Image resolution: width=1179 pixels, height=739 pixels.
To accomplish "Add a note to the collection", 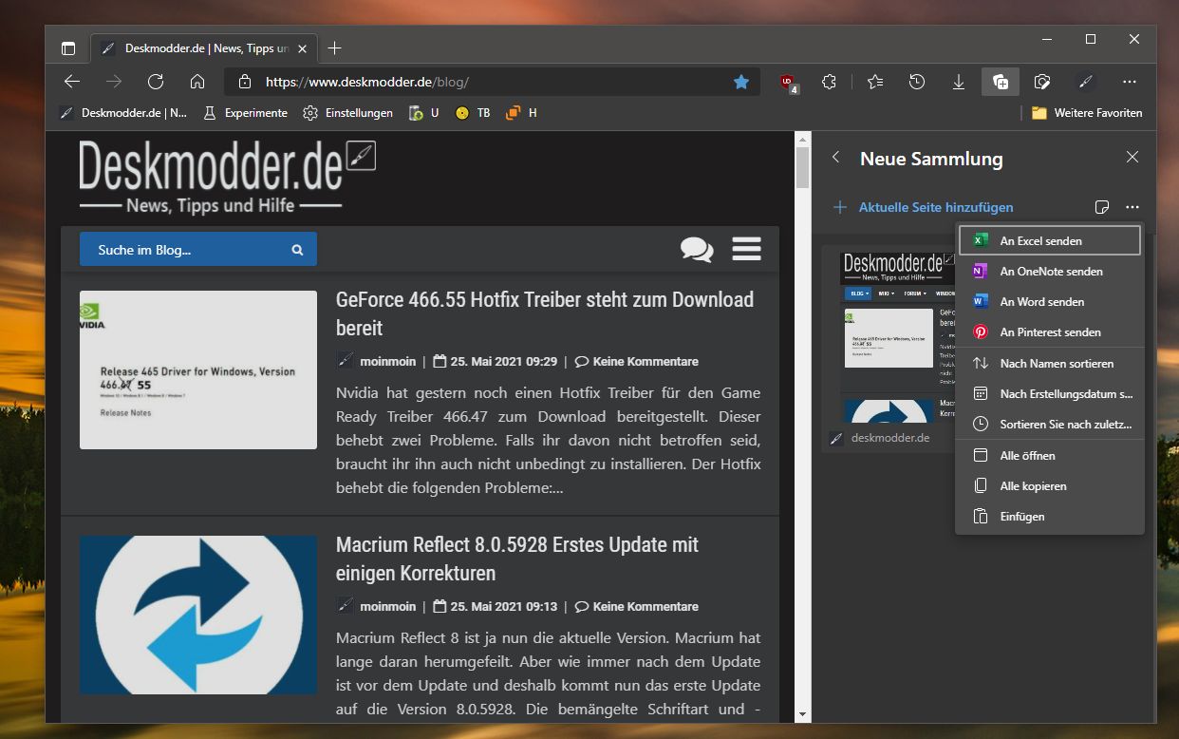I will [x=1102, y=207].
